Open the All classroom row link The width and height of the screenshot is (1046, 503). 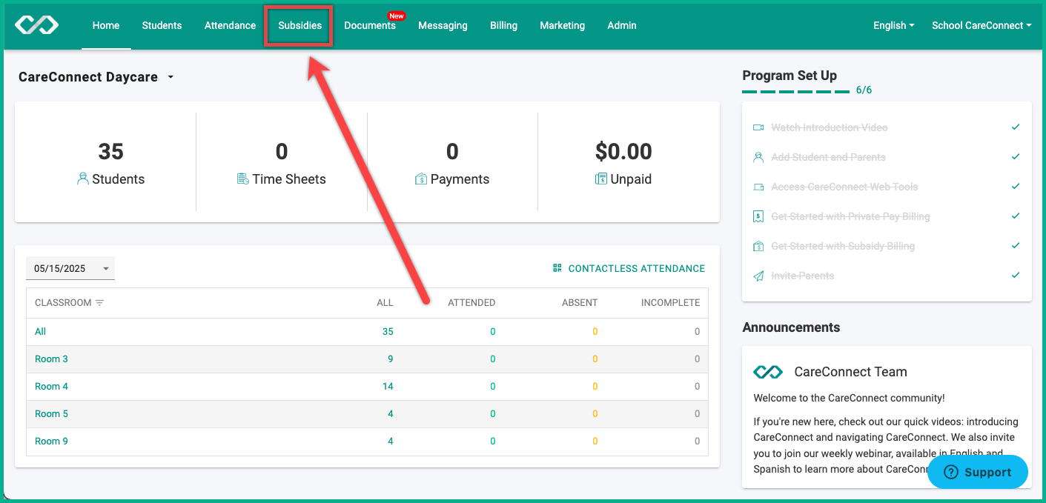[x=40, y=332]
